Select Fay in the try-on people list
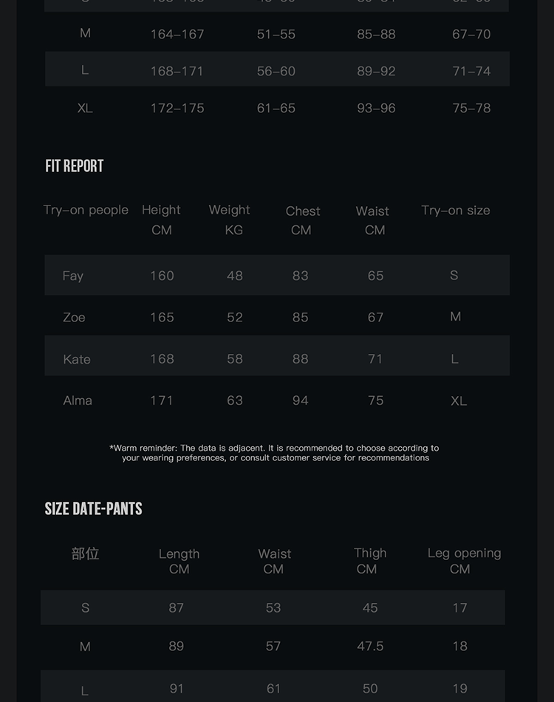 pyautogui.click(x=73, y=276)
